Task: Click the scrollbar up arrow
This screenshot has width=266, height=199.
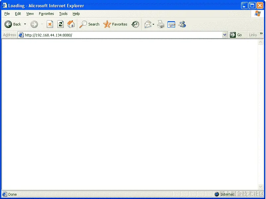Action: [261, 42]
